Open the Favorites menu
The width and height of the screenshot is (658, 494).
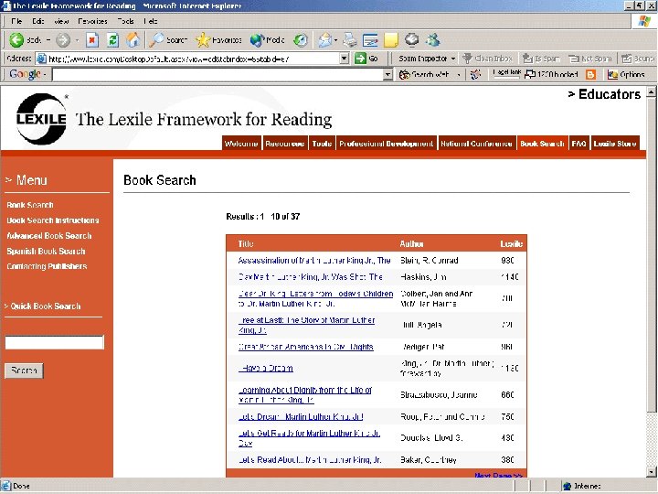92,21
